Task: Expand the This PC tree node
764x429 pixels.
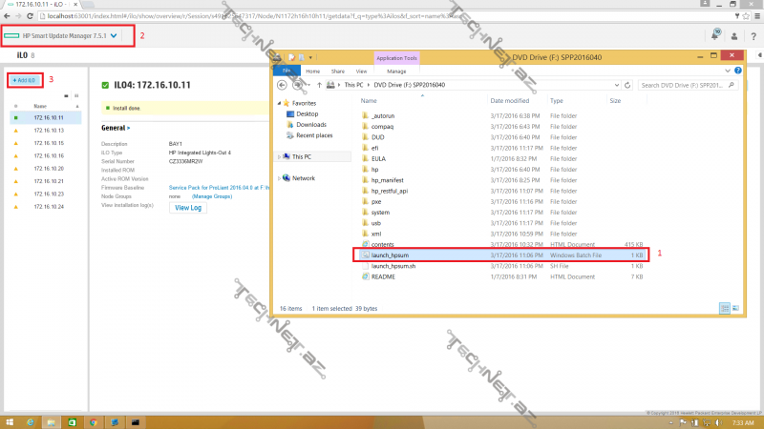Action: (279, 156)
